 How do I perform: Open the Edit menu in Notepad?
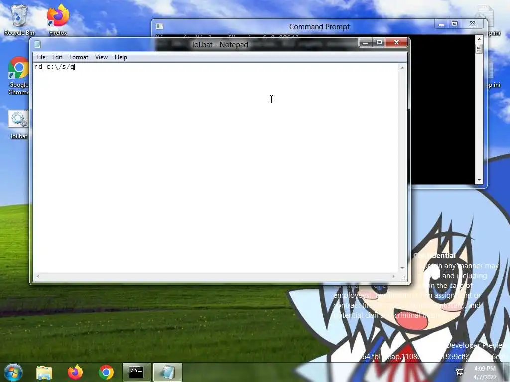tap(57, 57)
